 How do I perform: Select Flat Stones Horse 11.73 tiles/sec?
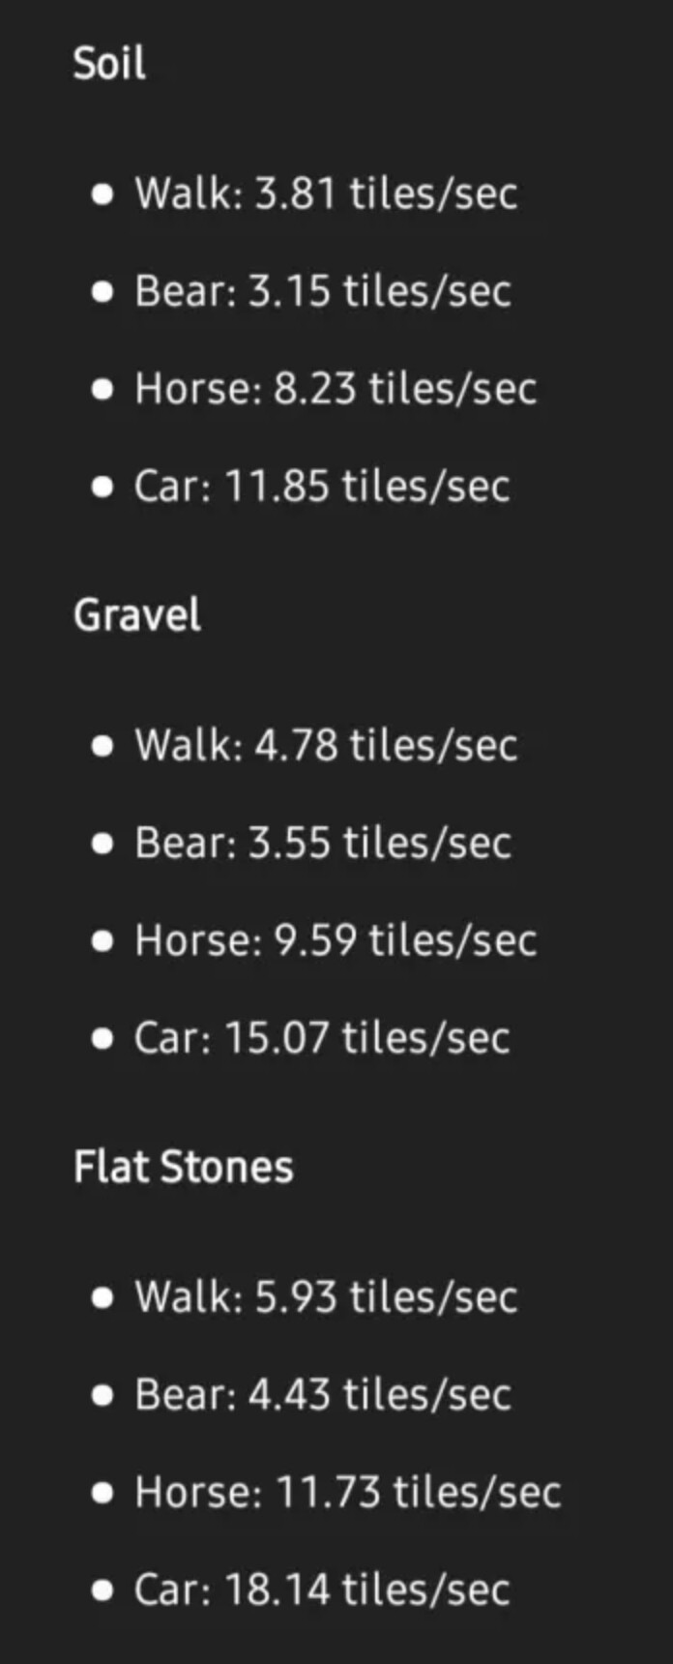point(348,1492)
